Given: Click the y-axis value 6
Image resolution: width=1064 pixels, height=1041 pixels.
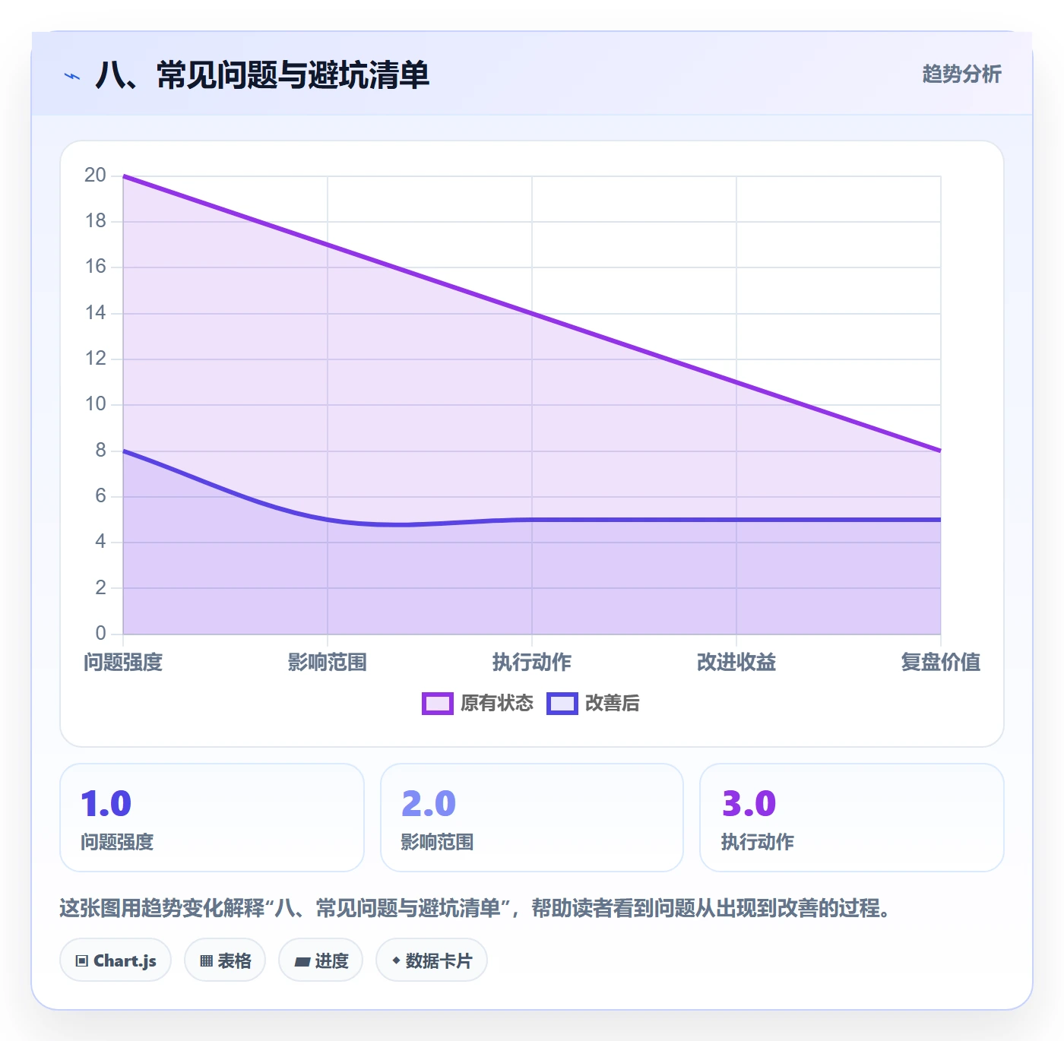Looking at the screenshot, I should point(100,496).
